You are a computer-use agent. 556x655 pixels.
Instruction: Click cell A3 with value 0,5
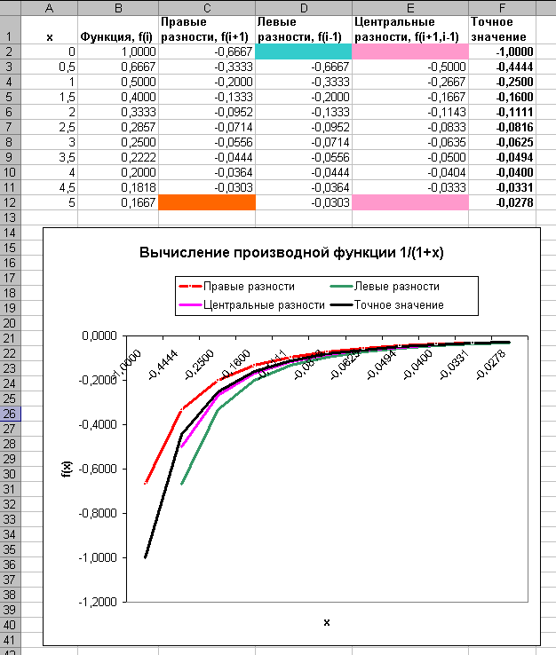[50, 67]
